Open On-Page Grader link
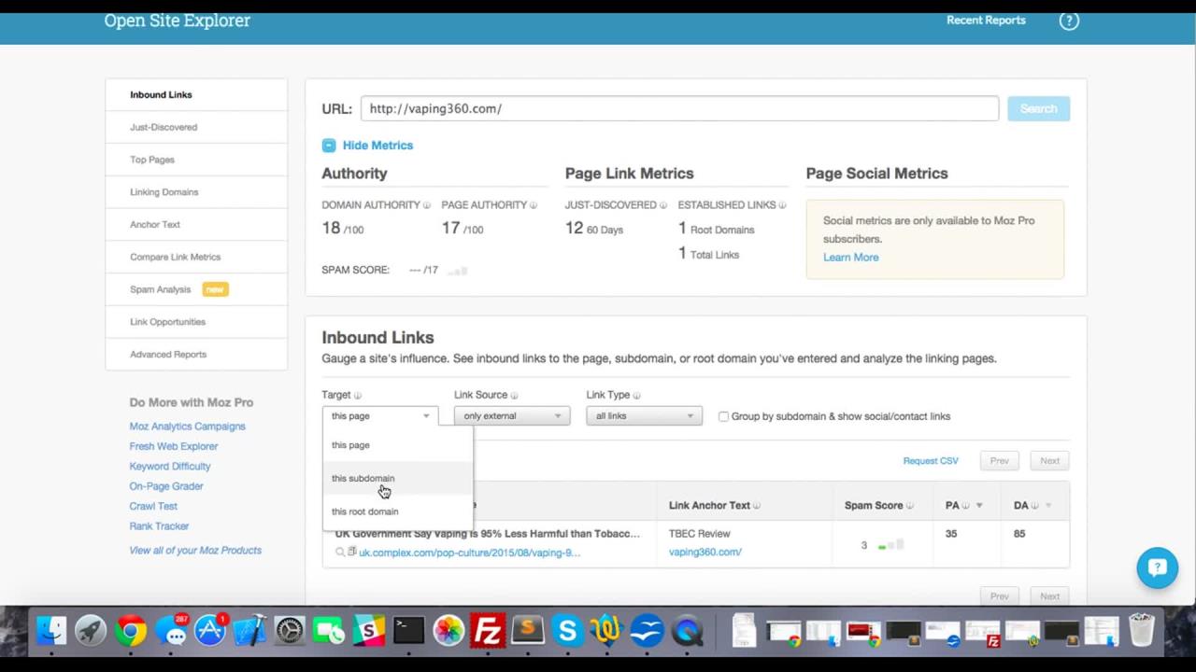The height and width of the screenshot is (672, 1196). click(166, 486)
